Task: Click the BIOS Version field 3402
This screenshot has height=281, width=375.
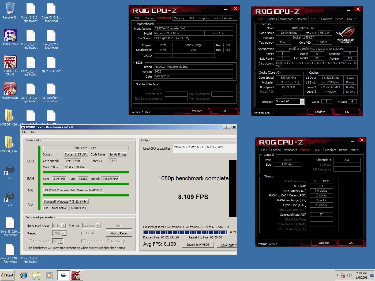Action: click(193, 72)
